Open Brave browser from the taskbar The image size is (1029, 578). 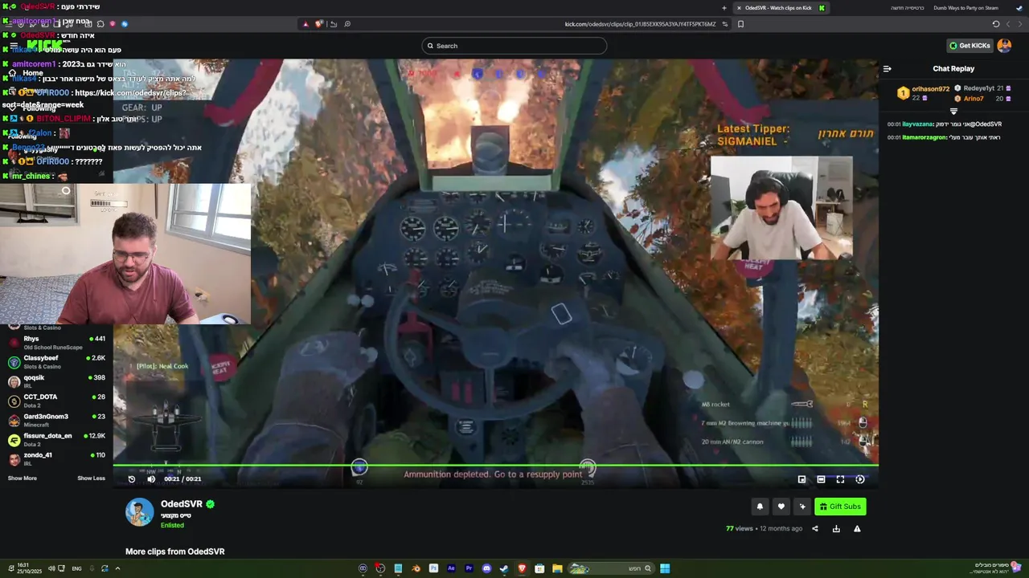tap(522, 568)
